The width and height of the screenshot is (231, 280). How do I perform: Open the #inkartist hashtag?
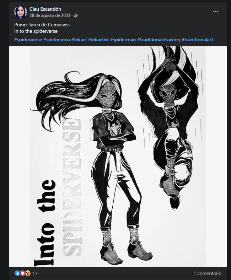pyautogui.click(x=98, y=40)
